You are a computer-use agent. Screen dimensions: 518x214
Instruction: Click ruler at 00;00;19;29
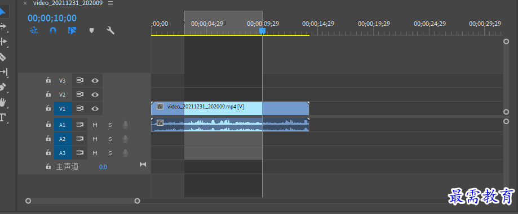coord(374,24)
